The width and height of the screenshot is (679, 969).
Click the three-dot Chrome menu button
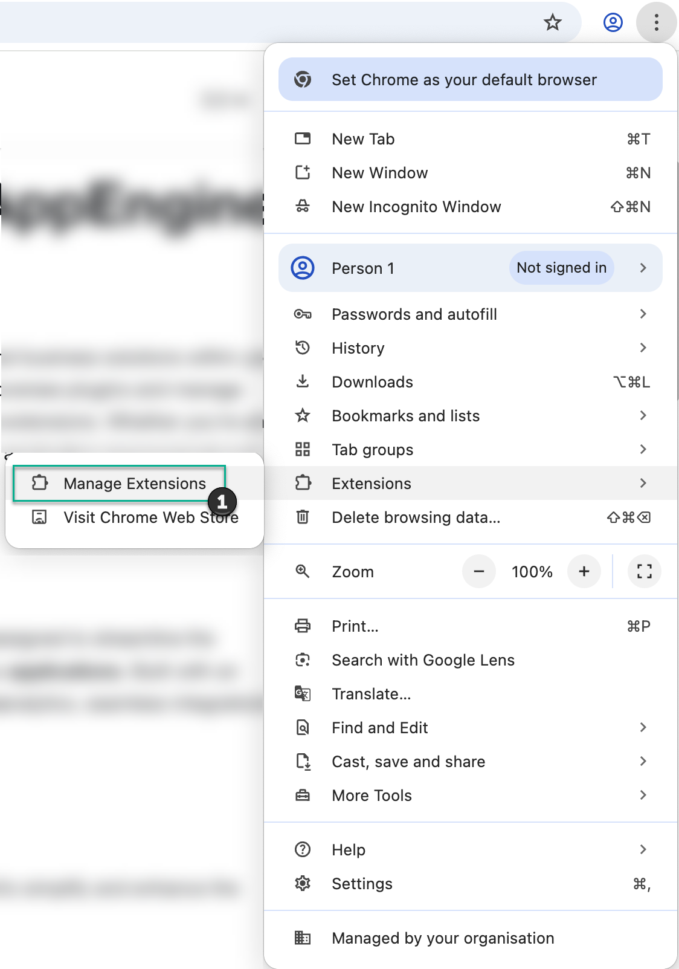(656, 23)
